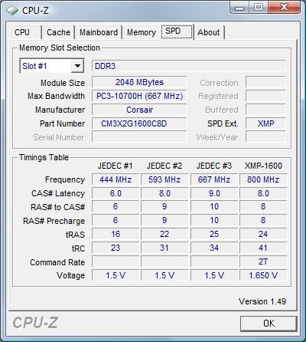Select the SPD tab
The height and width of the screenshot is (342, 306).
click(x=177, y=31)
